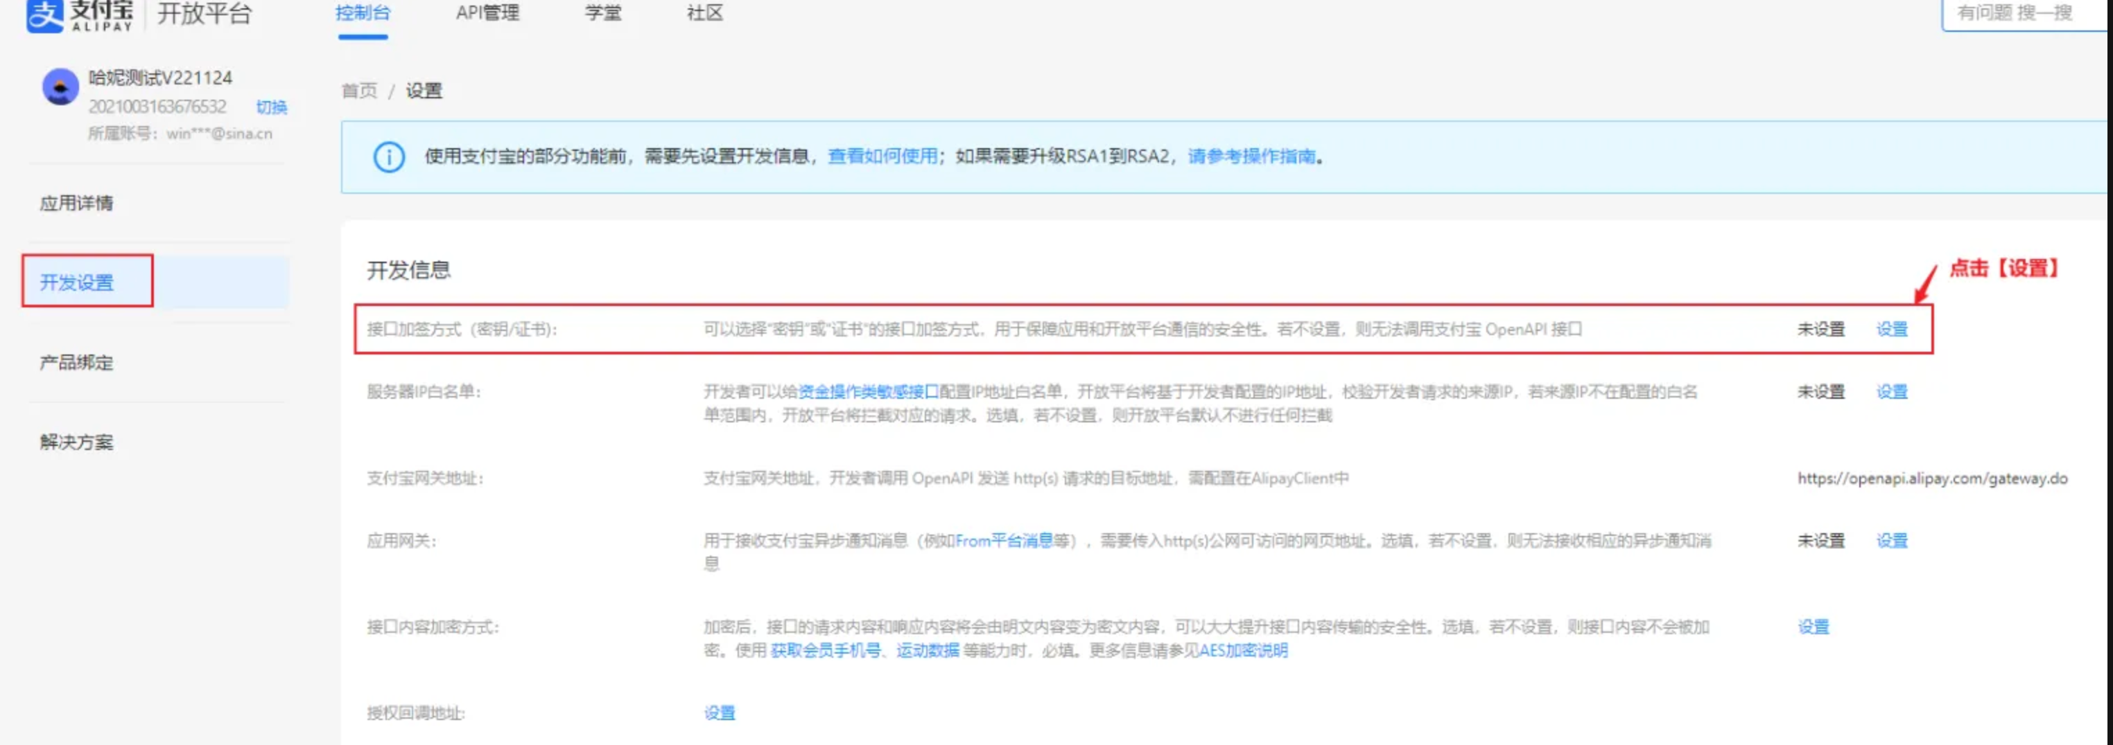Open the AES加密说明 link
The image size is (2113, 745).
(x=1244, y=651)
